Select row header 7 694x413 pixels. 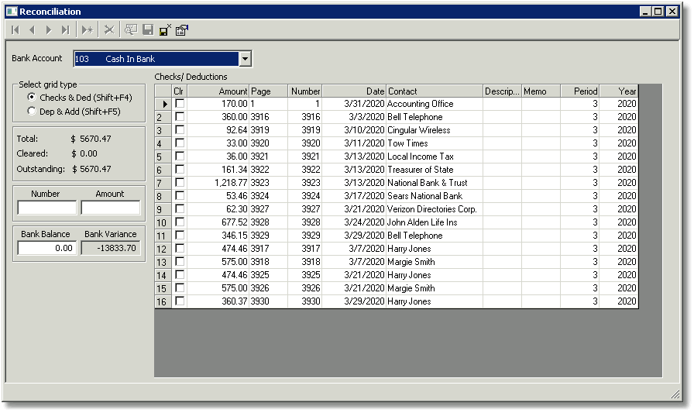163,184
